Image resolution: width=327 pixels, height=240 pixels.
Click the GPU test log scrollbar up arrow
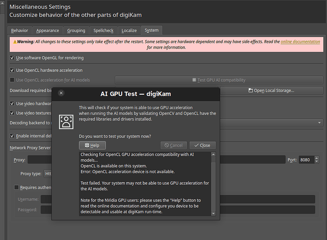[213, 154]
